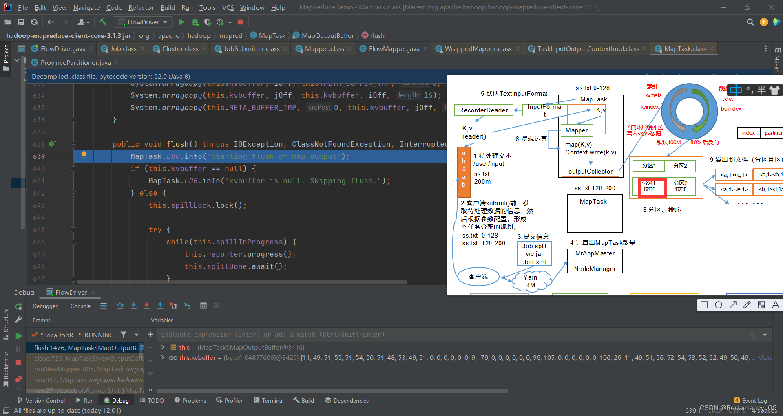The image size is (783, 416).
Task: Open the Console tab in debug panel
Action: tap(80, 306)
